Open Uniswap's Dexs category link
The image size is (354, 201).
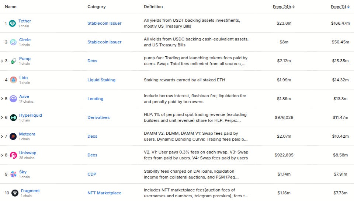point(92,155)
